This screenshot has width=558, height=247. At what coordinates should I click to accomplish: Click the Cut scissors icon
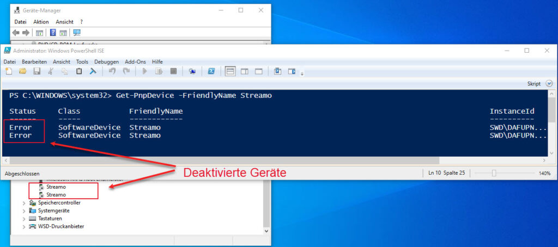pos(51,71)
